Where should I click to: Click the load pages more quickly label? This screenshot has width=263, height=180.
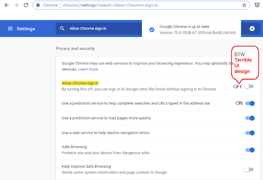(x=106, y=118)
